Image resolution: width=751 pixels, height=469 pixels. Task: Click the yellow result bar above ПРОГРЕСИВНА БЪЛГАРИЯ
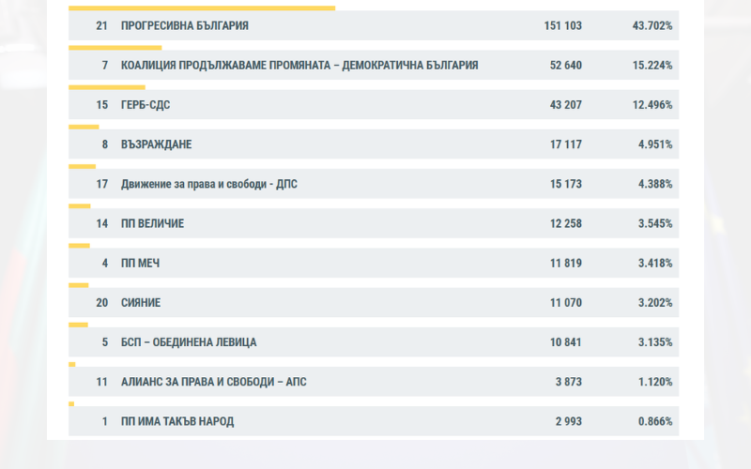(x=202, y=8)
